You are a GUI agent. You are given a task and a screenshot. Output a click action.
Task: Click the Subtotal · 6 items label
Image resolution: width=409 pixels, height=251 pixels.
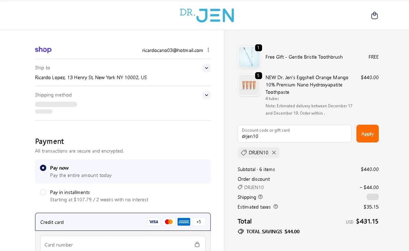[x=256, y=169]
